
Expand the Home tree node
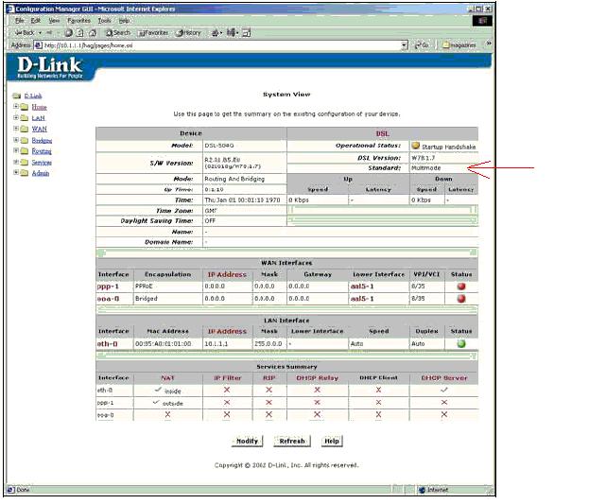[x=16, y=106]
